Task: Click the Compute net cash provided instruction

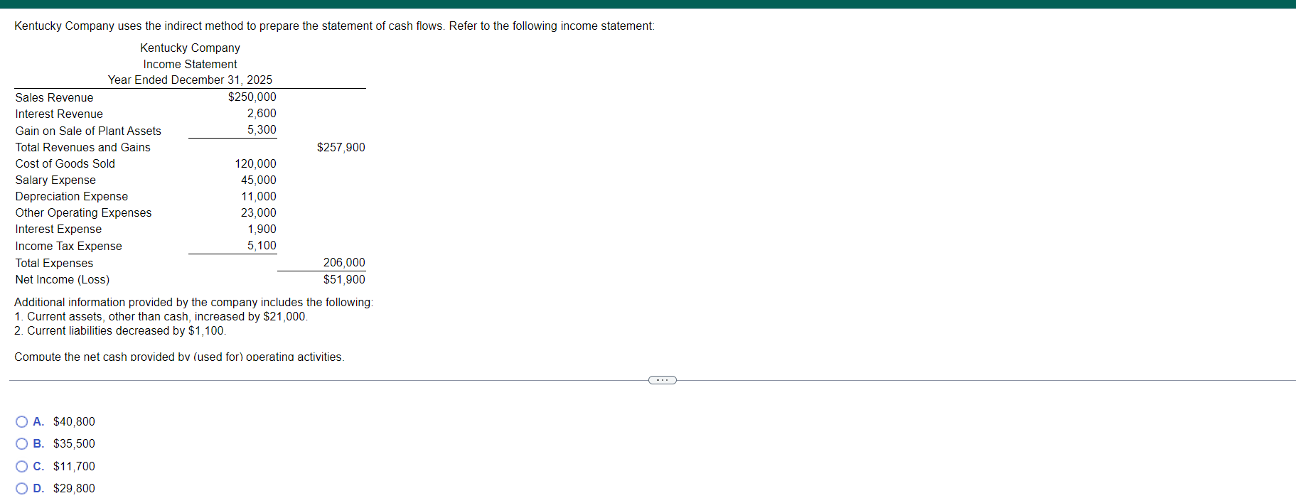Action: click(179, 357)
